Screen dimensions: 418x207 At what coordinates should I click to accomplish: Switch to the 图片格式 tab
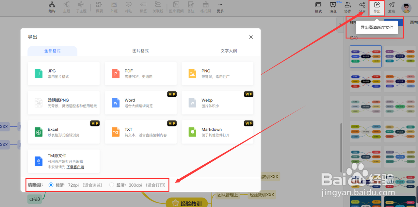point(140,51)
